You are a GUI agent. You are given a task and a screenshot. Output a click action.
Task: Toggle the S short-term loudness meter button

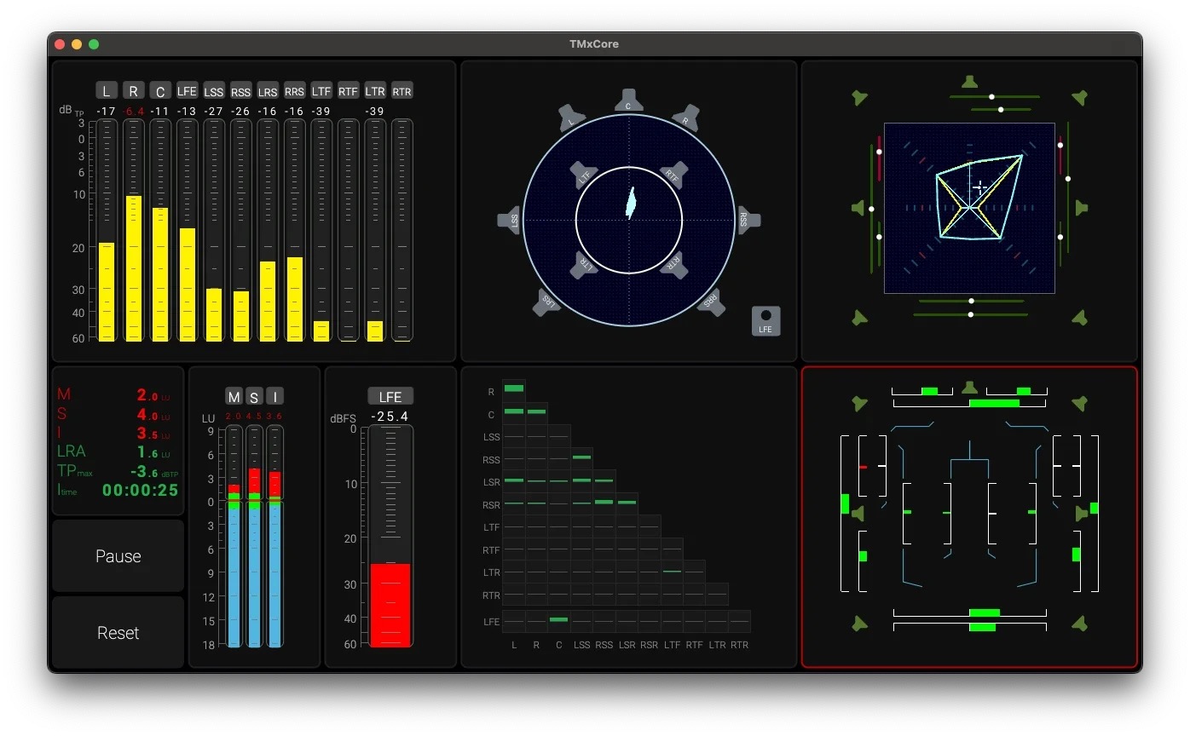point(254,396)
